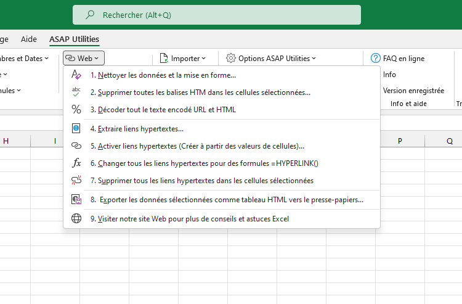The height and width of the screenshot is (304, 462).
Task: Select the ASAP Utilities ribbon tab
Action: click(x=75, y=39)
